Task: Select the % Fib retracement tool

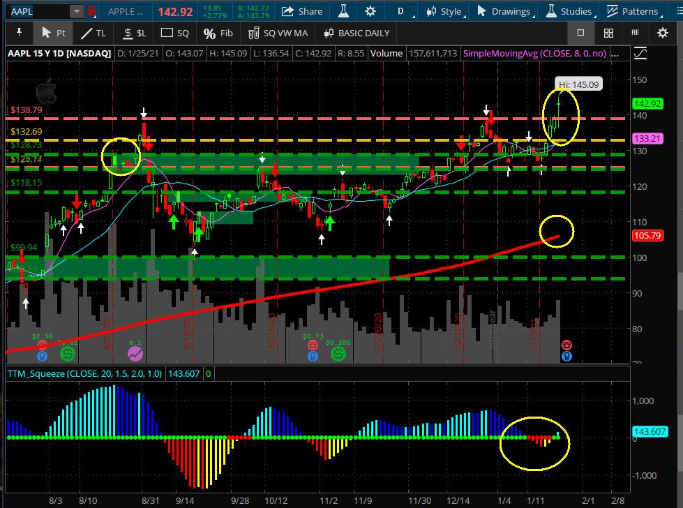Action: [x=218, y=33]
